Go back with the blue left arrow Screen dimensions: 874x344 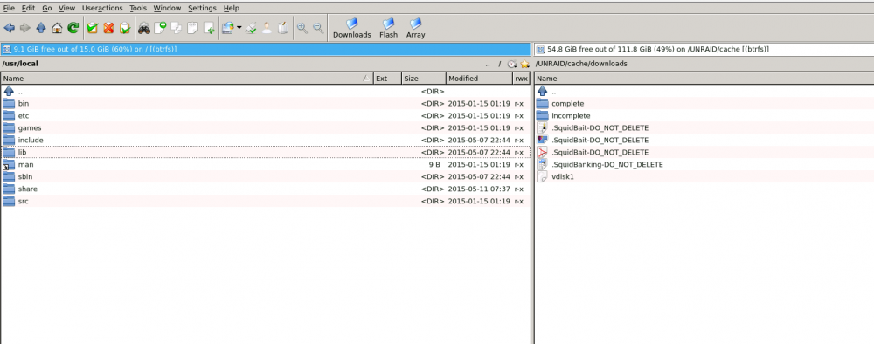9,28
